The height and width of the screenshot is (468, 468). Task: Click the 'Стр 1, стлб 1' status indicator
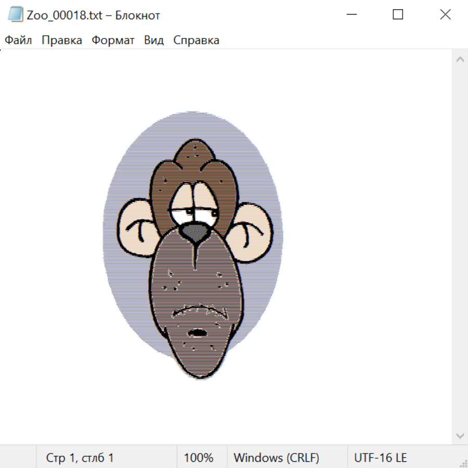[x=80, y=458]
